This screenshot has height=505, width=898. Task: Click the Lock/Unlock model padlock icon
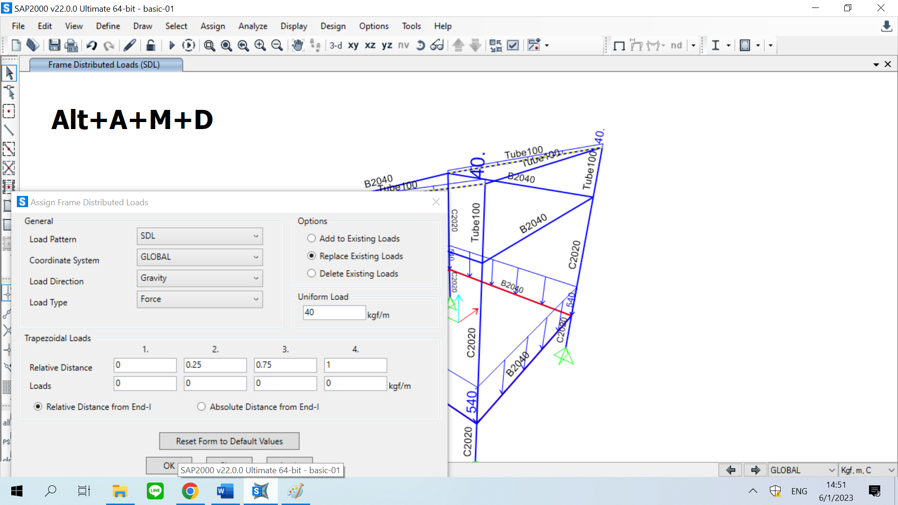[x=151, y=45]
